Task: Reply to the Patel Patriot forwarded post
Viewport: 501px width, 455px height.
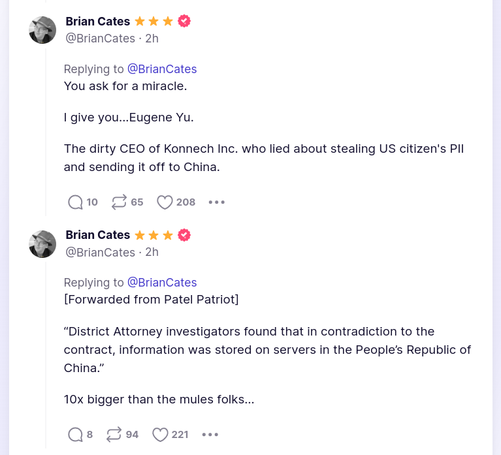Action: pos(76,434)
